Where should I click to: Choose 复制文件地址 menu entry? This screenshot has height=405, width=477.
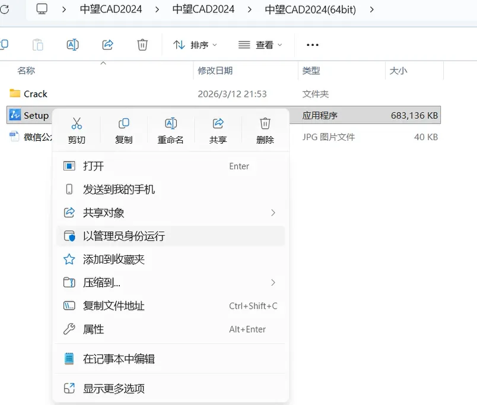tap(171, 306)
